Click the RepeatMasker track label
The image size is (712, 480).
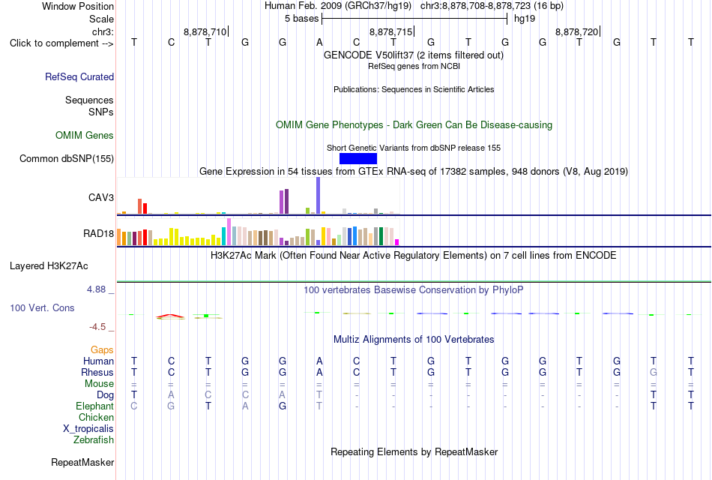pos(82,463)
